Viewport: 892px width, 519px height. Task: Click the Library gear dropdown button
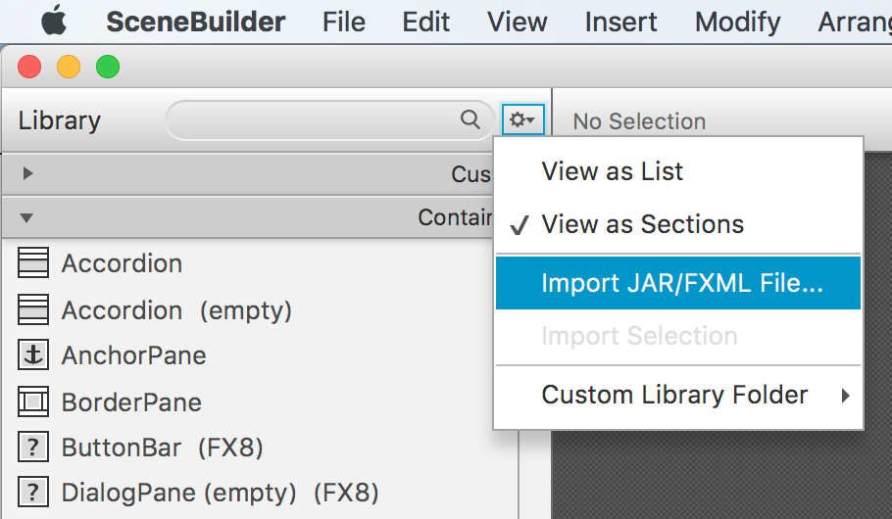tap(522, 120)
